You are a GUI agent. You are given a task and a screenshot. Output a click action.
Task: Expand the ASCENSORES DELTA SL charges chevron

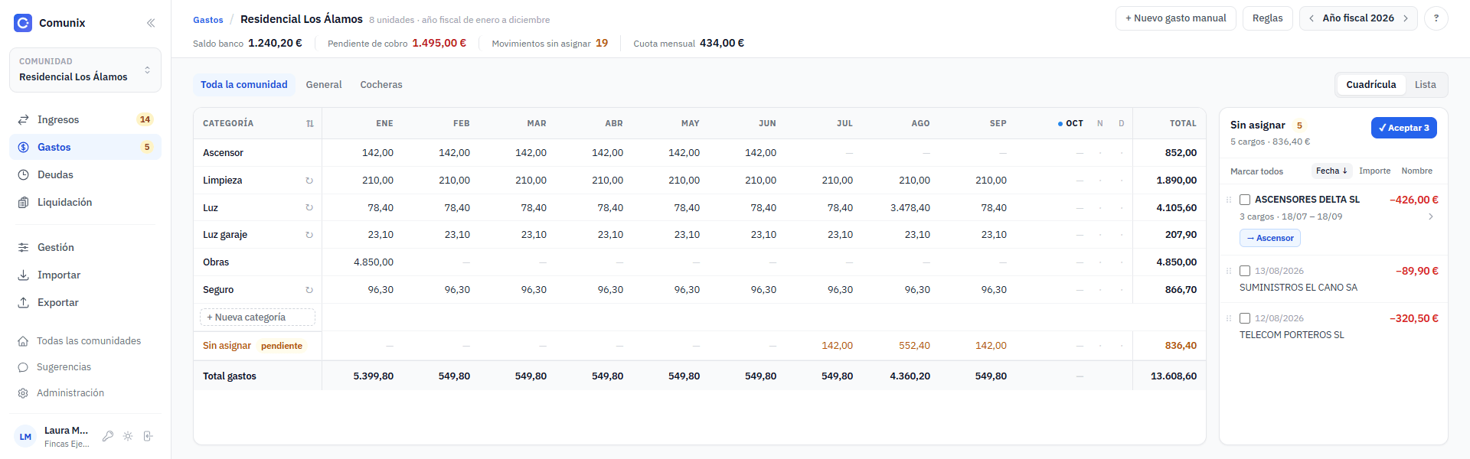click(1430, 216)
